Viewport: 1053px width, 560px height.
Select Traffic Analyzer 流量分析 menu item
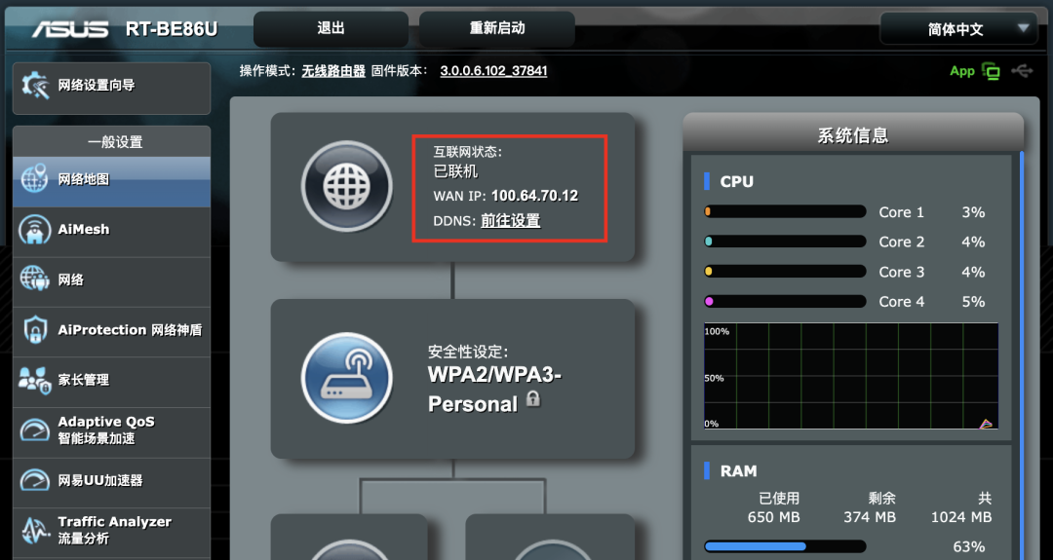pos(111,531)
